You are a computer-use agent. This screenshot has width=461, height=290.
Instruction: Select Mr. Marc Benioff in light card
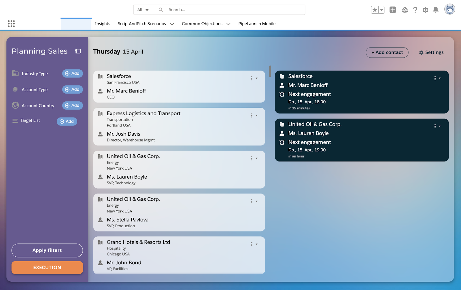pyautogui.click(x=126, y=91)
